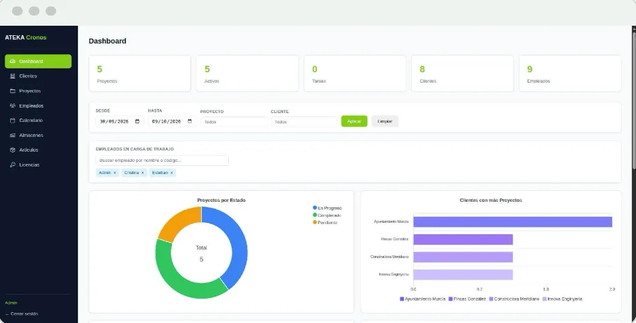Click the Fincas González bar

click(x=463, y=240)
